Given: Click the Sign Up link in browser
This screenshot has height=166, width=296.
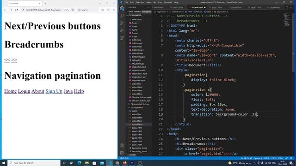Looking at the screenshot, I should pos(54,91).
